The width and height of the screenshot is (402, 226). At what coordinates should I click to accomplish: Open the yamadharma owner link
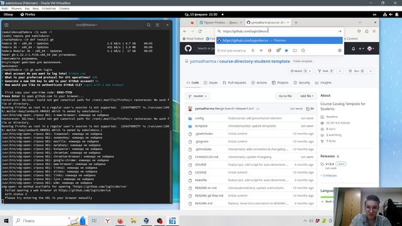[203, 62]
